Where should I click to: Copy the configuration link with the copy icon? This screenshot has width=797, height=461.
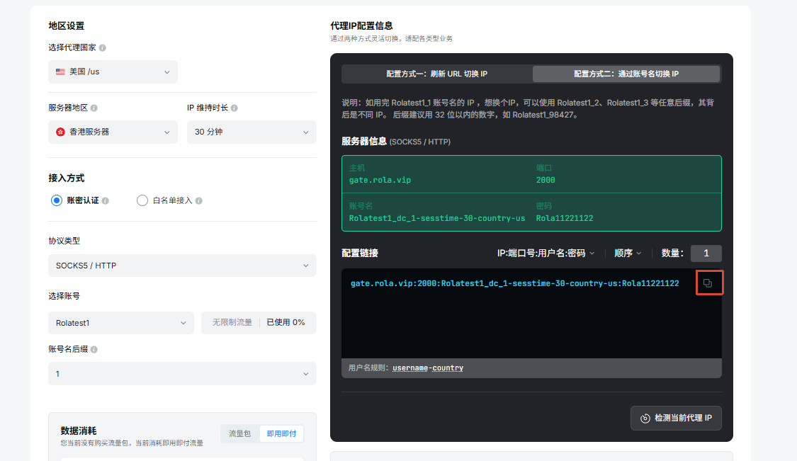coord(708,283)
